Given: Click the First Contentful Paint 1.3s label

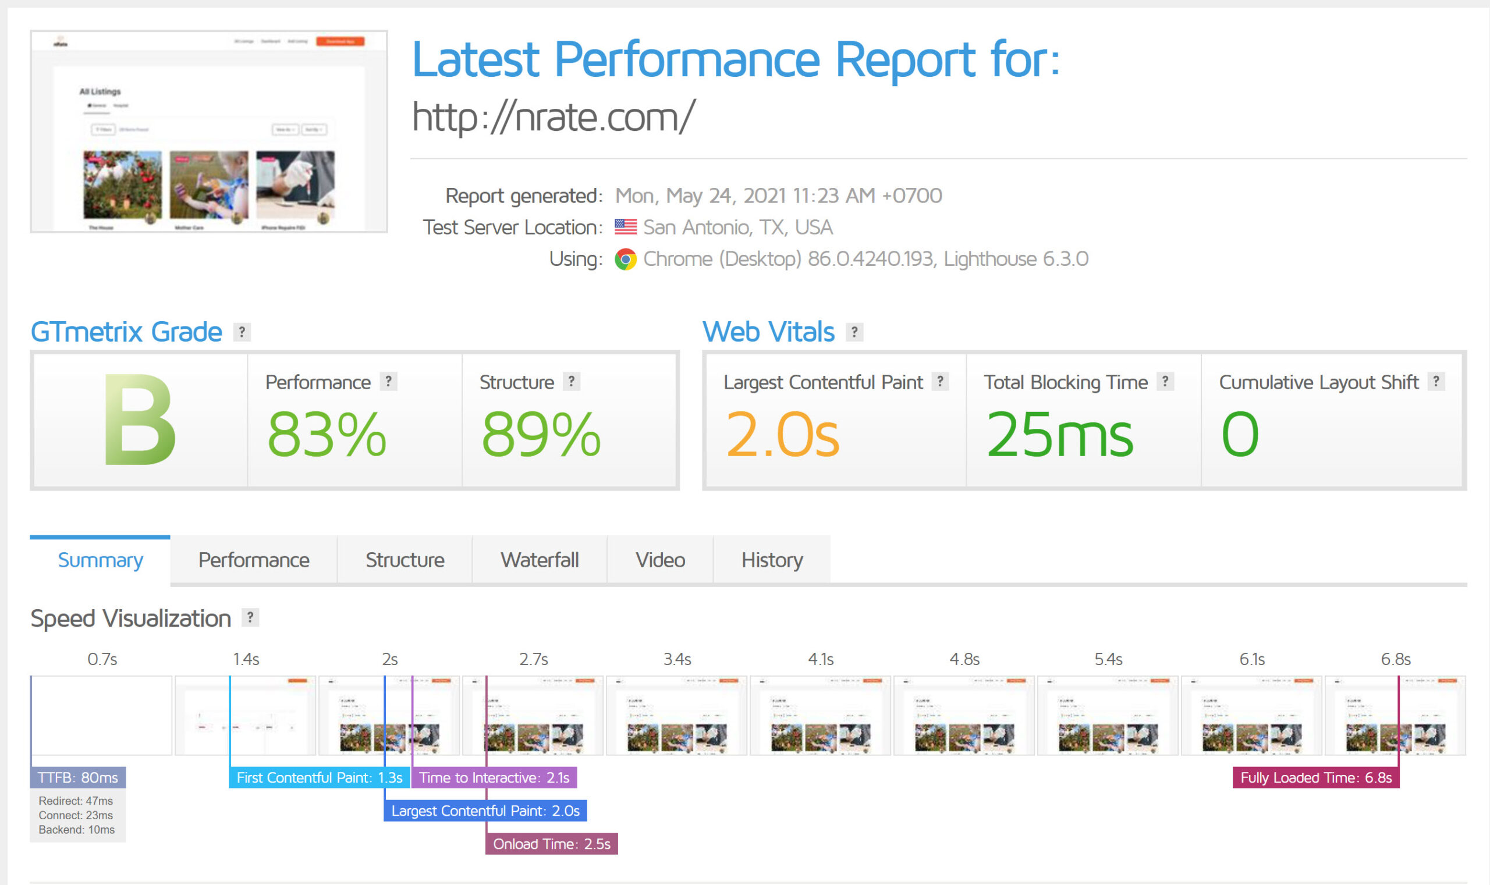Looking at the screenshot, I should [x=319, y=778].
